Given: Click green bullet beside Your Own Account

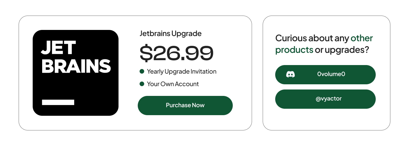Looking at the screenshot, I should coord(142,84).
